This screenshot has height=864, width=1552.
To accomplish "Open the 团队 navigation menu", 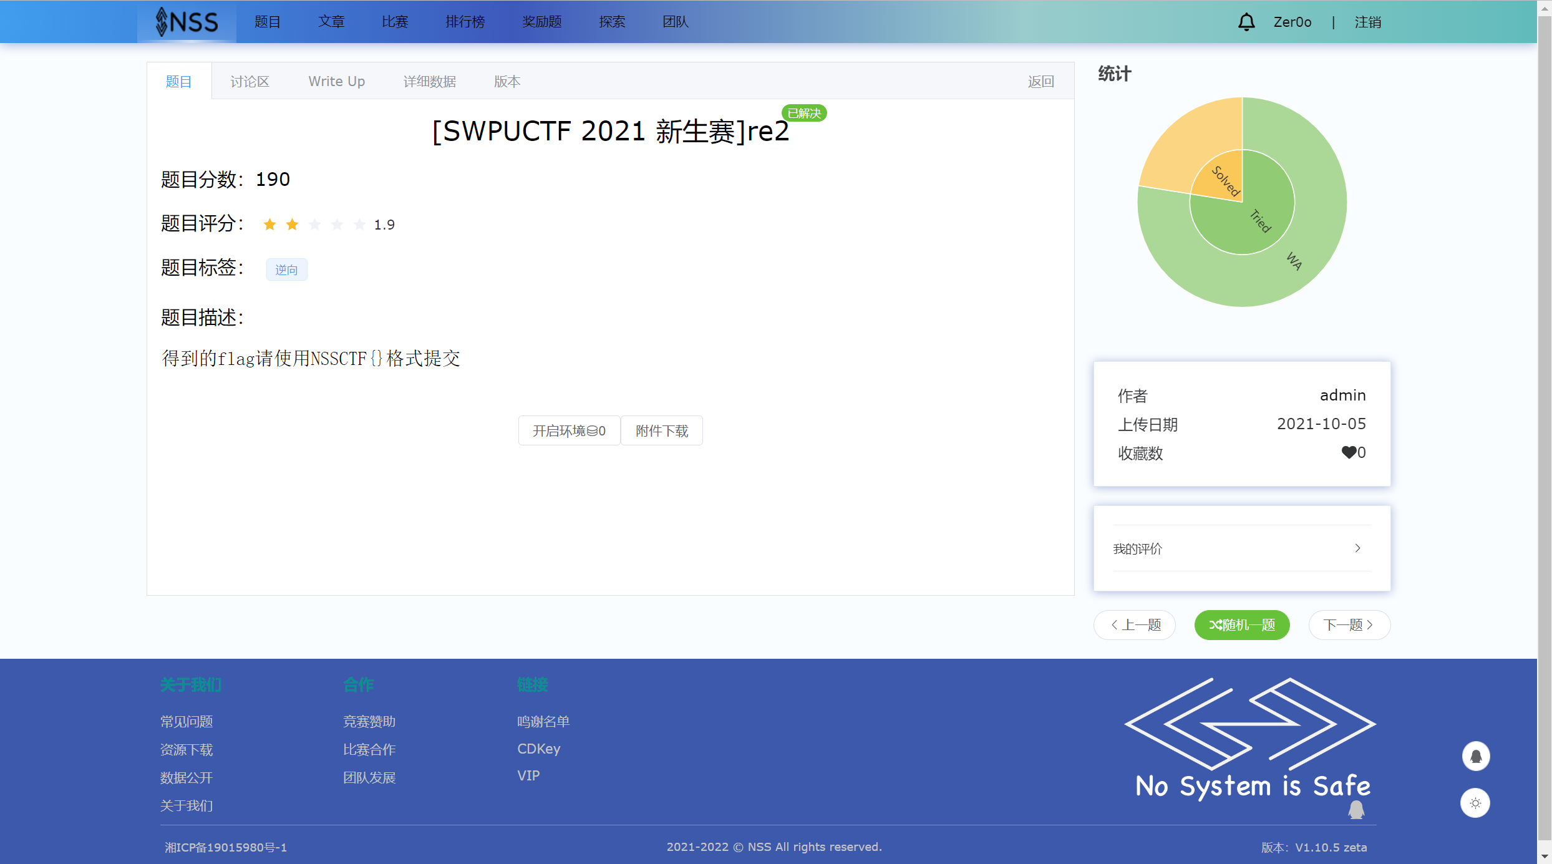I will (x=676, y=22).
